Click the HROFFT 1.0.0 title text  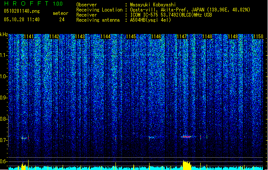click(33, 3)
